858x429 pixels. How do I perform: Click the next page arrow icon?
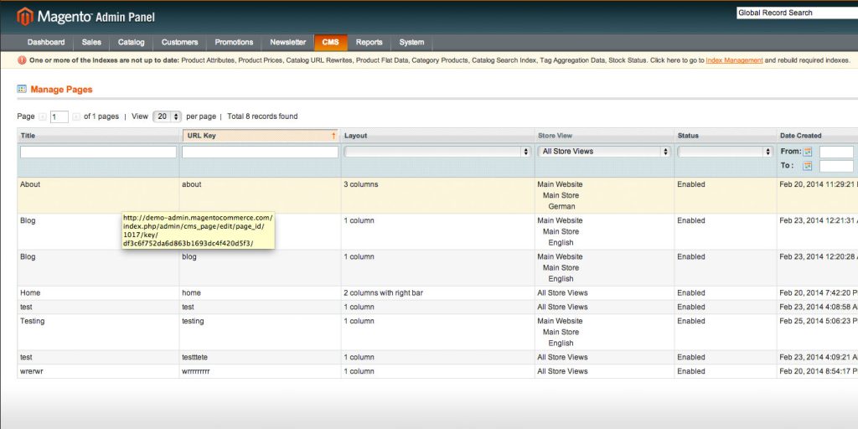click(x=76, y=116)
